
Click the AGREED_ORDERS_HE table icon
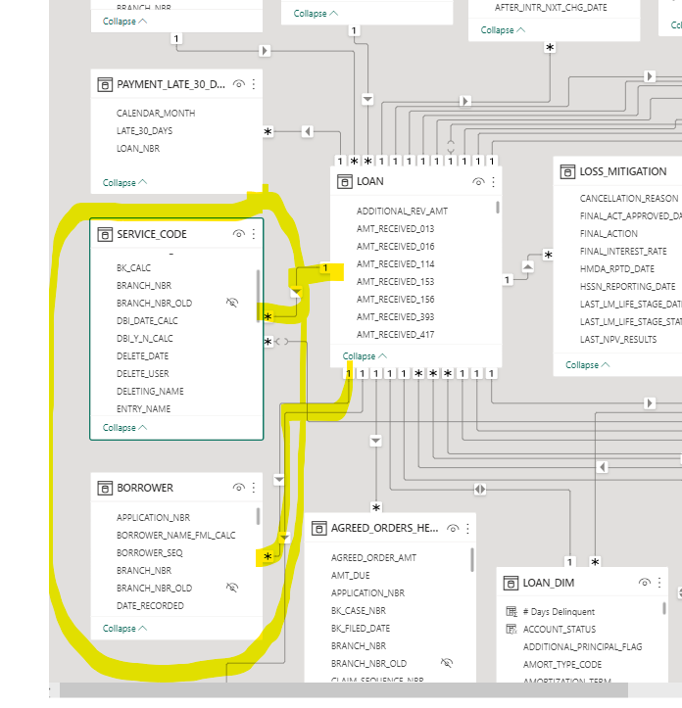coord(319,528)
